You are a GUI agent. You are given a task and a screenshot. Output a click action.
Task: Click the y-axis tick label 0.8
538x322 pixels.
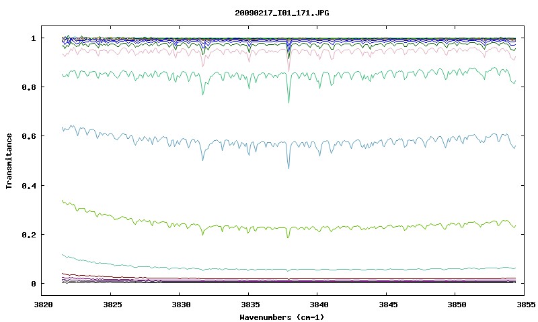pos(28,87)
